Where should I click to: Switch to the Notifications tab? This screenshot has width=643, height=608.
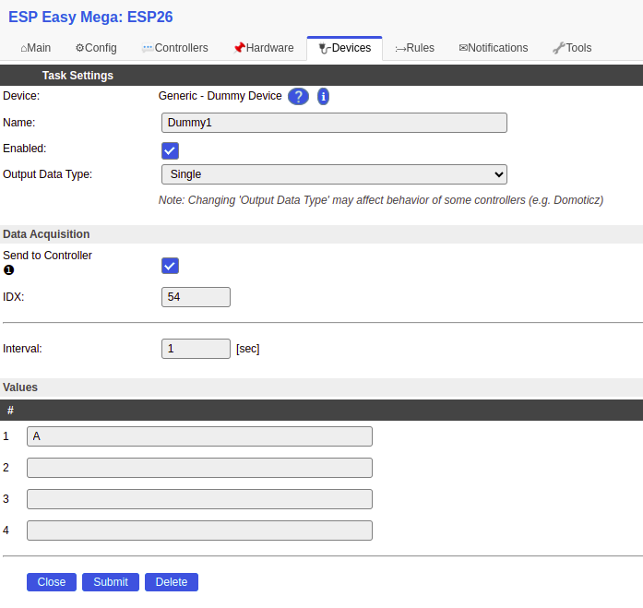[494, 48]
